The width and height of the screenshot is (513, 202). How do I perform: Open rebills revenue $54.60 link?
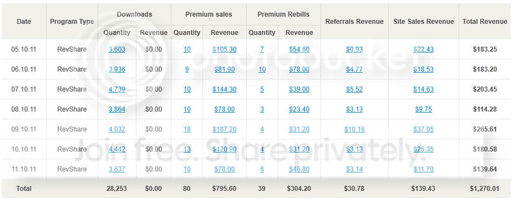[x=299, y=49]
